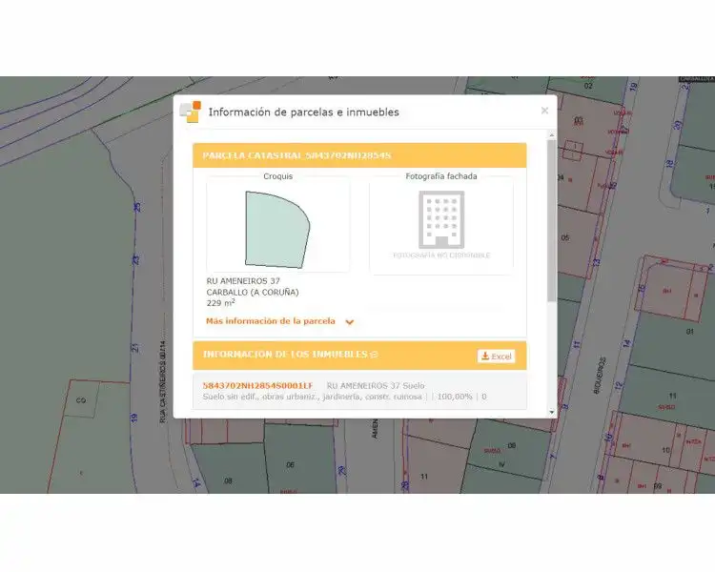The height and width of the screenshot is (572, 715).
Task: Select the RU AMENEIROS 37 address text
Action: point(243,281)
